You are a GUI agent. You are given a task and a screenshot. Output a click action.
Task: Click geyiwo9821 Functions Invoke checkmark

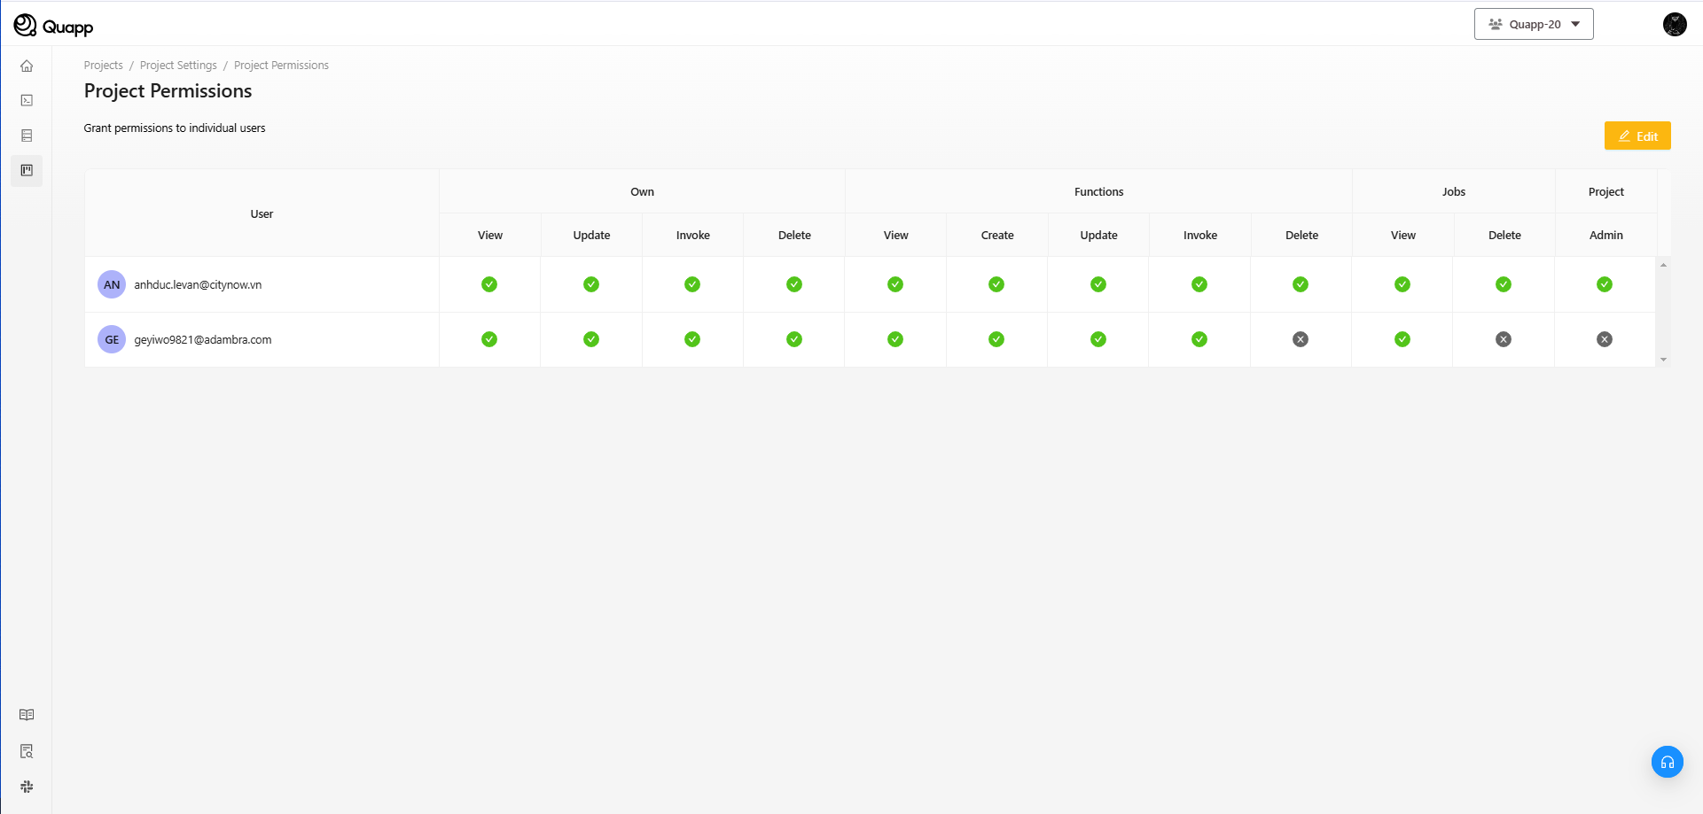pos(1199,339)
